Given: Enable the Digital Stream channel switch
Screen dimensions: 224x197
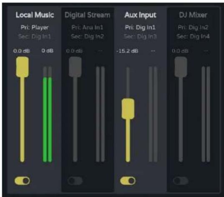Looking at the screenshot, I should click(x=75, y=181).
